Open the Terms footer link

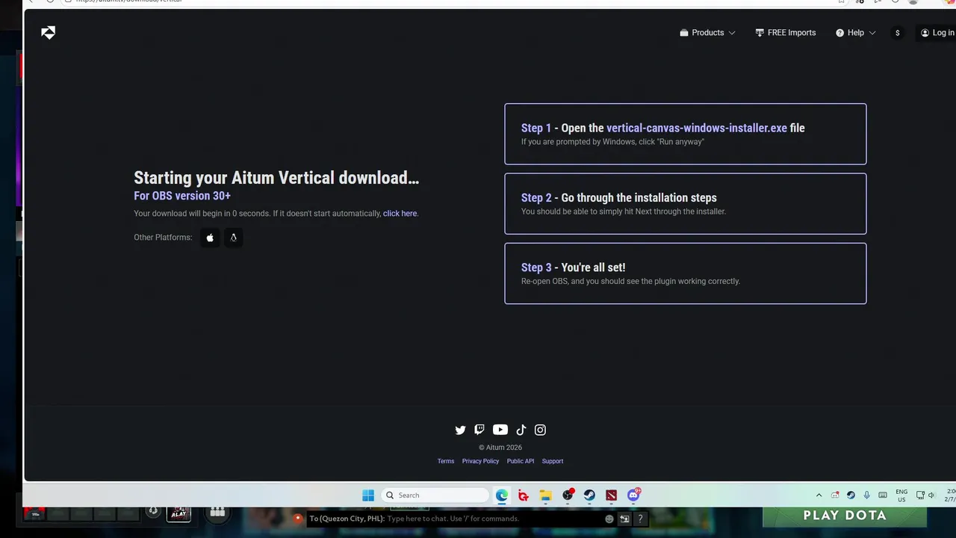click(446, 461)
